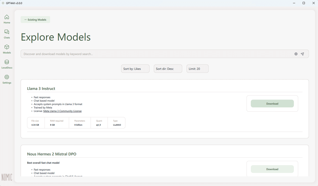318x186 pixels.
Task: Open the Meta Llama 3 Community License link
Action: click(x=63, y=111)
